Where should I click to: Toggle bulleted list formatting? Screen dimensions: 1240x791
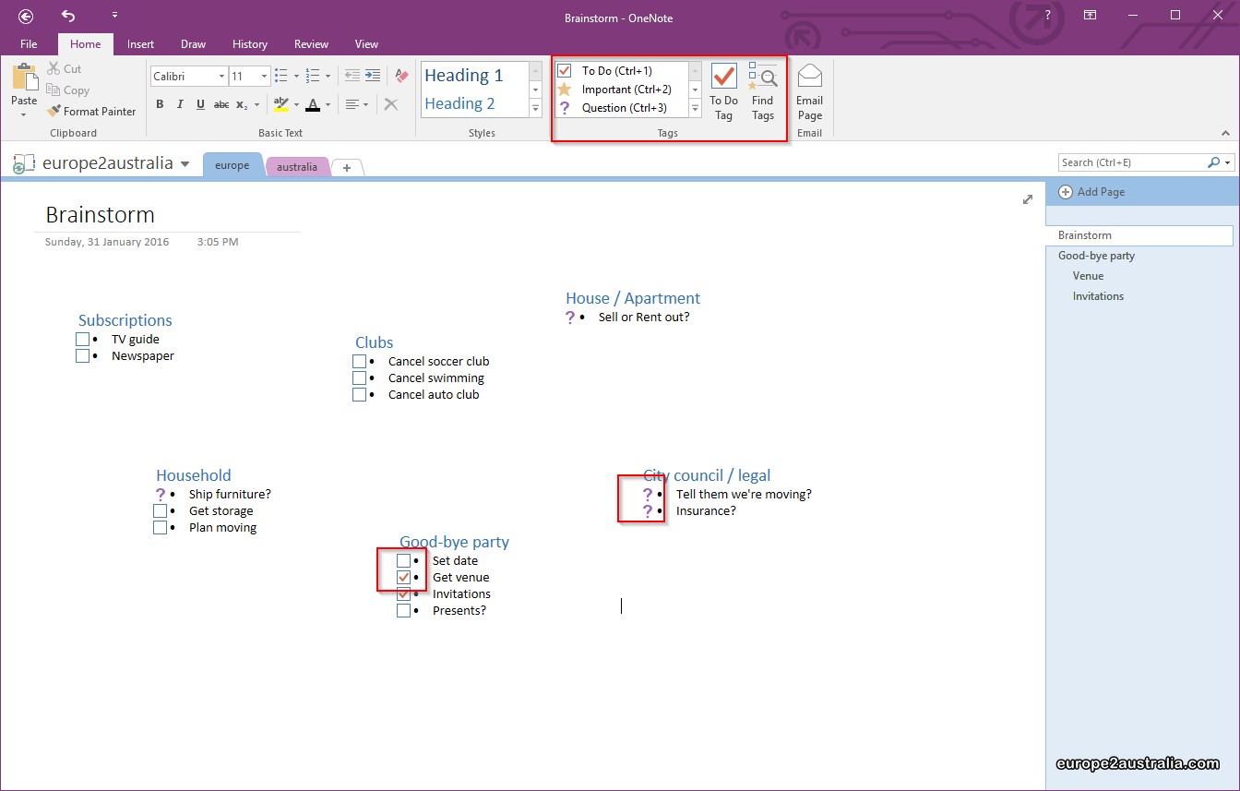(280, 76)
